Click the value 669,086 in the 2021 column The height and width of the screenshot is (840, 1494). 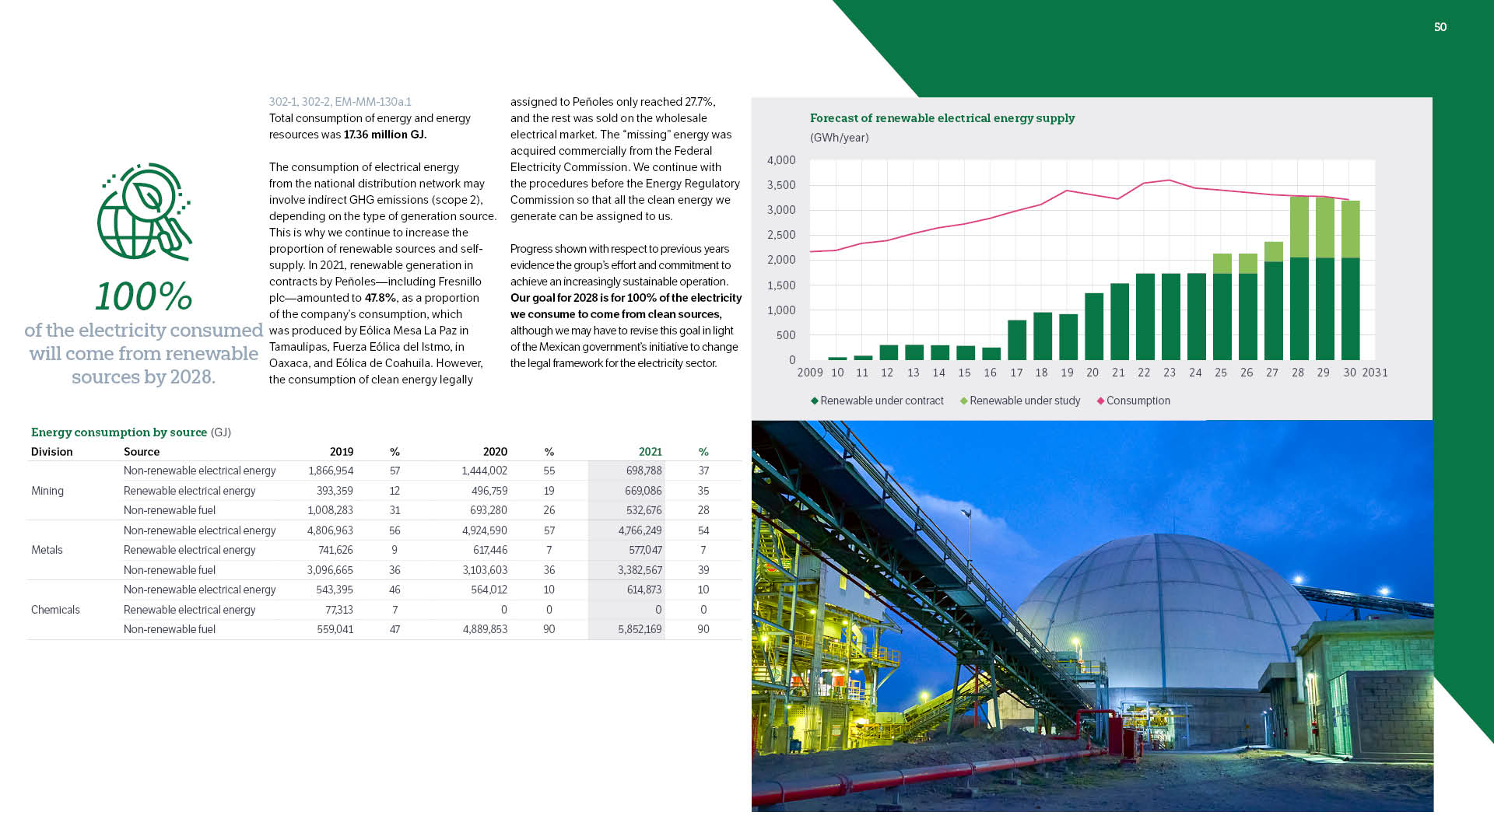tap(644, 491)
